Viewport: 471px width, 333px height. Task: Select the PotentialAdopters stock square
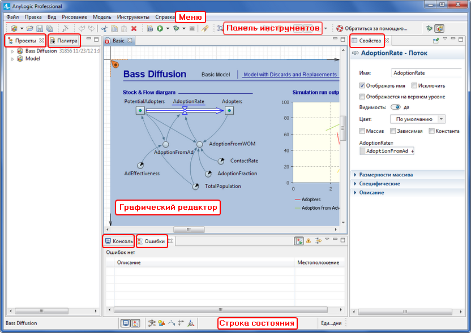[140, 110]
